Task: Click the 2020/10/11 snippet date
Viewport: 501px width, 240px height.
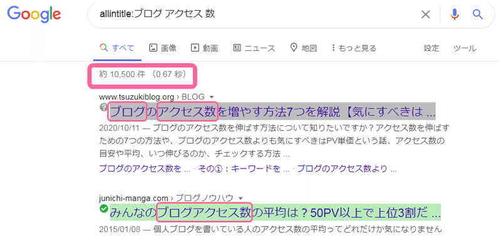Action: pyautogui.click(x=120, y=128)
